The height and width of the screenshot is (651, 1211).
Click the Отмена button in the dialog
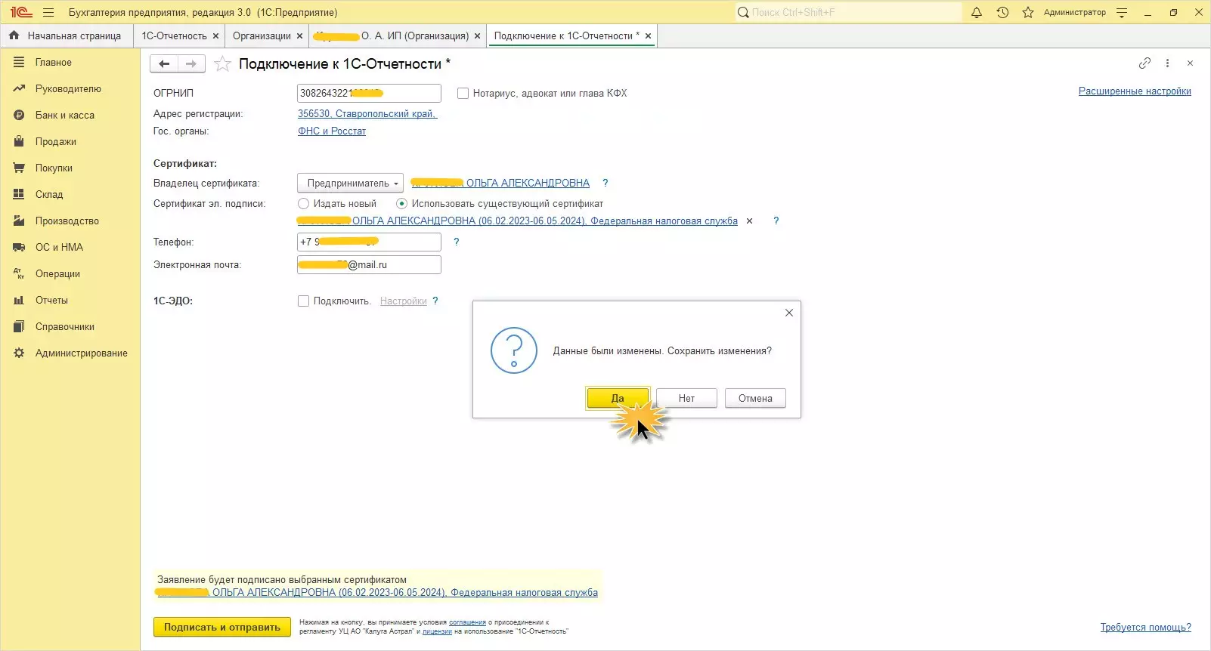click(755, 398)
